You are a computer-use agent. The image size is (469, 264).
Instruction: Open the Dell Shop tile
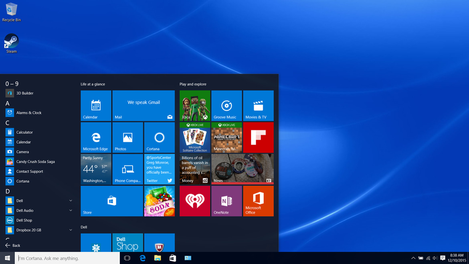(x=128, y=243)
